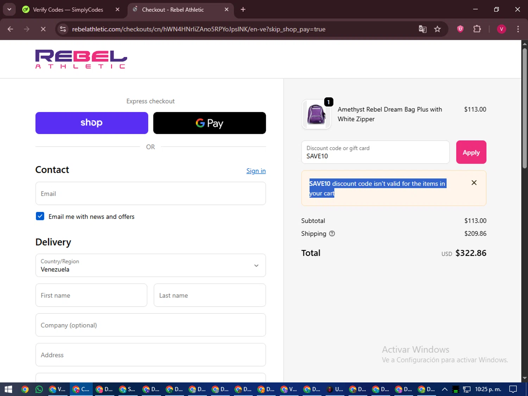Switch to the taskbar window labeled C...
Image resolution: width=528 pixels, height=396 pixels.
(x=81, y=389)
